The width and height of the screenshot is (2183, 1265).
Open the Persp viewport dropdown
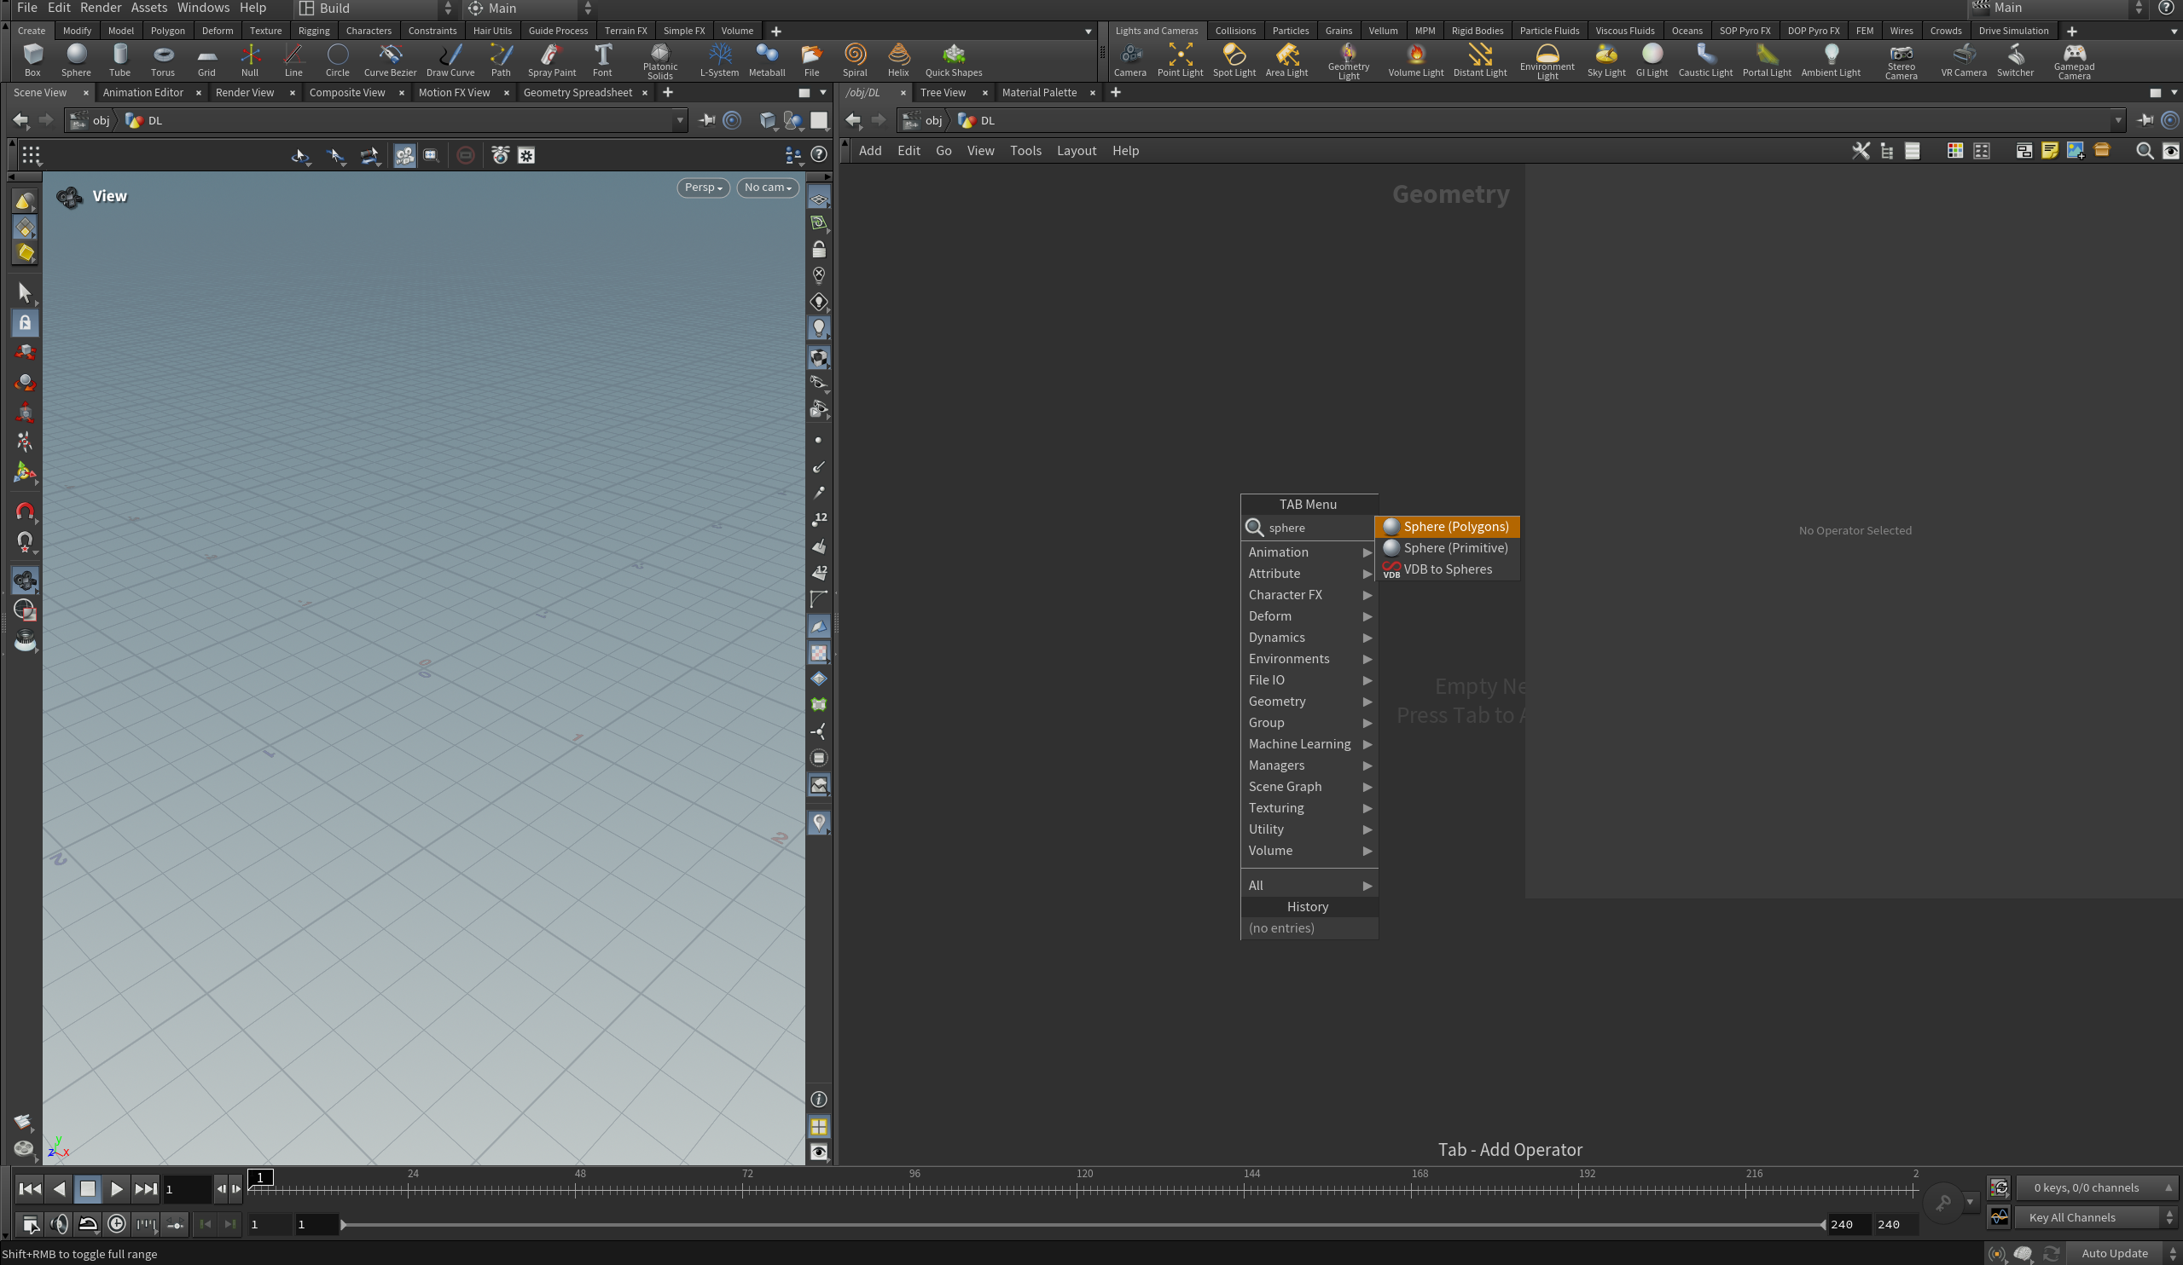[703, 187]
